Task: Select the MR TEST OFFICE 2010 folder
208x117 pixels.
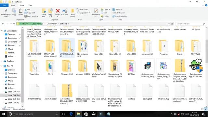Action: (34, 48)
